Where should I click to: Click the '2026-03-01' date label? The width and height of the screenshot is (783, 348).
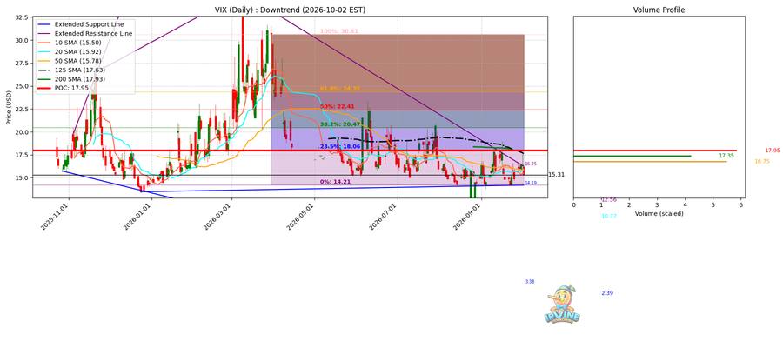(x=218, y=216)
